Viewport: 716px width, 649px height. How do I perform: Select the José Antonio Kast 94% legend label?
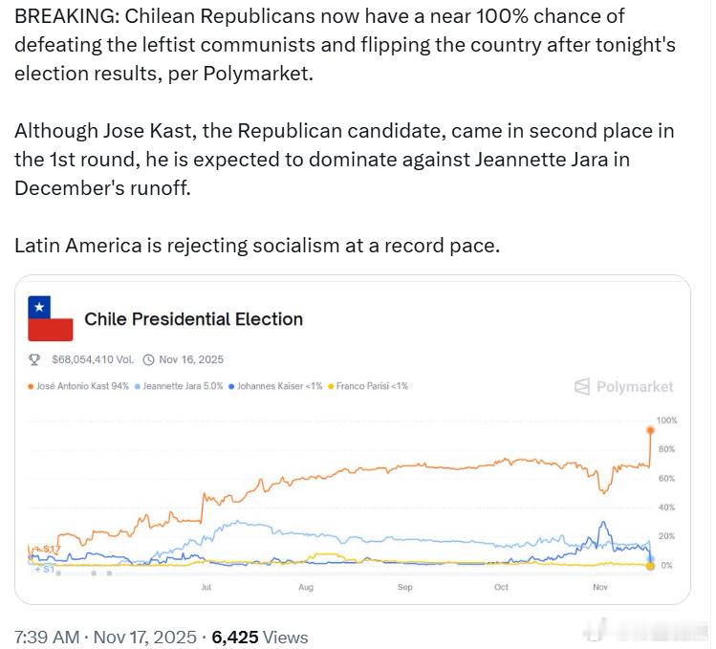click(x=82, y=386)
